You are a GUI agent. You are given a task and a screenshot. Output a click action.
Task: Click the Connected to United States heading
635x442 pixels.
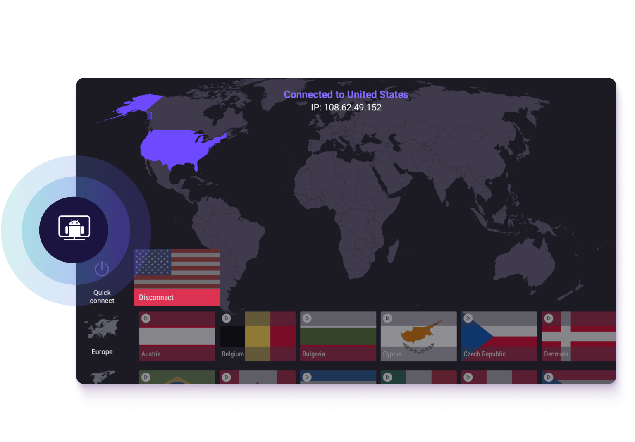[x=346, y=95]
